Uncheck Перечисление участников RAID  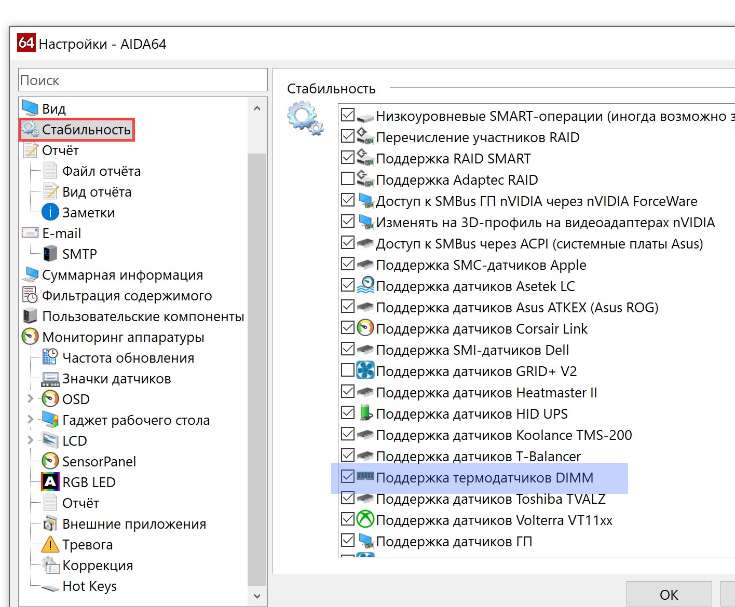coord(348,136)
